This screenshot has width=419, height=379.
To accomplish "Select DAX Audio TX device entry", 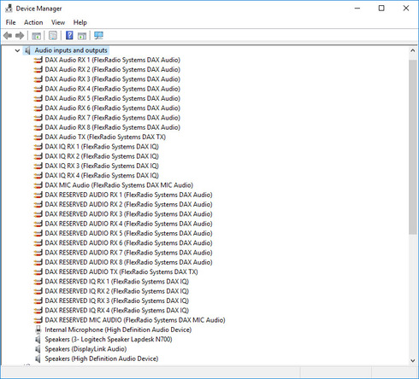I will point(105,137).
